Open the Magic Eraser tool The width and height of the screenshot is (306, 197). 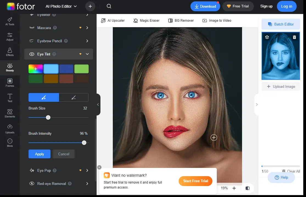(146, 21)
